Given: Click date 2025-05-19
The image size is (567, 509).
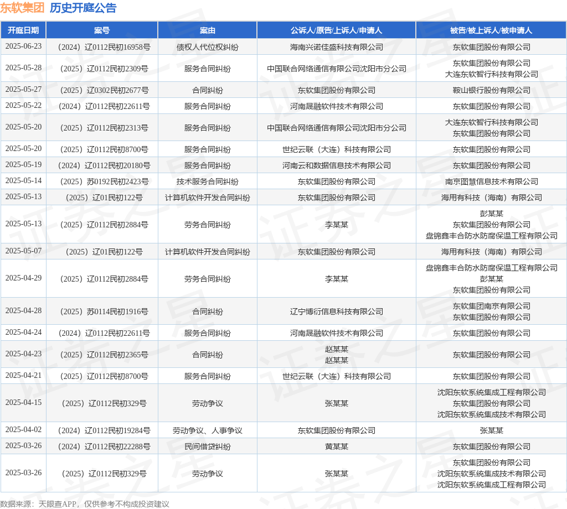Looking at the screenshot, I should tap(23, 165).
